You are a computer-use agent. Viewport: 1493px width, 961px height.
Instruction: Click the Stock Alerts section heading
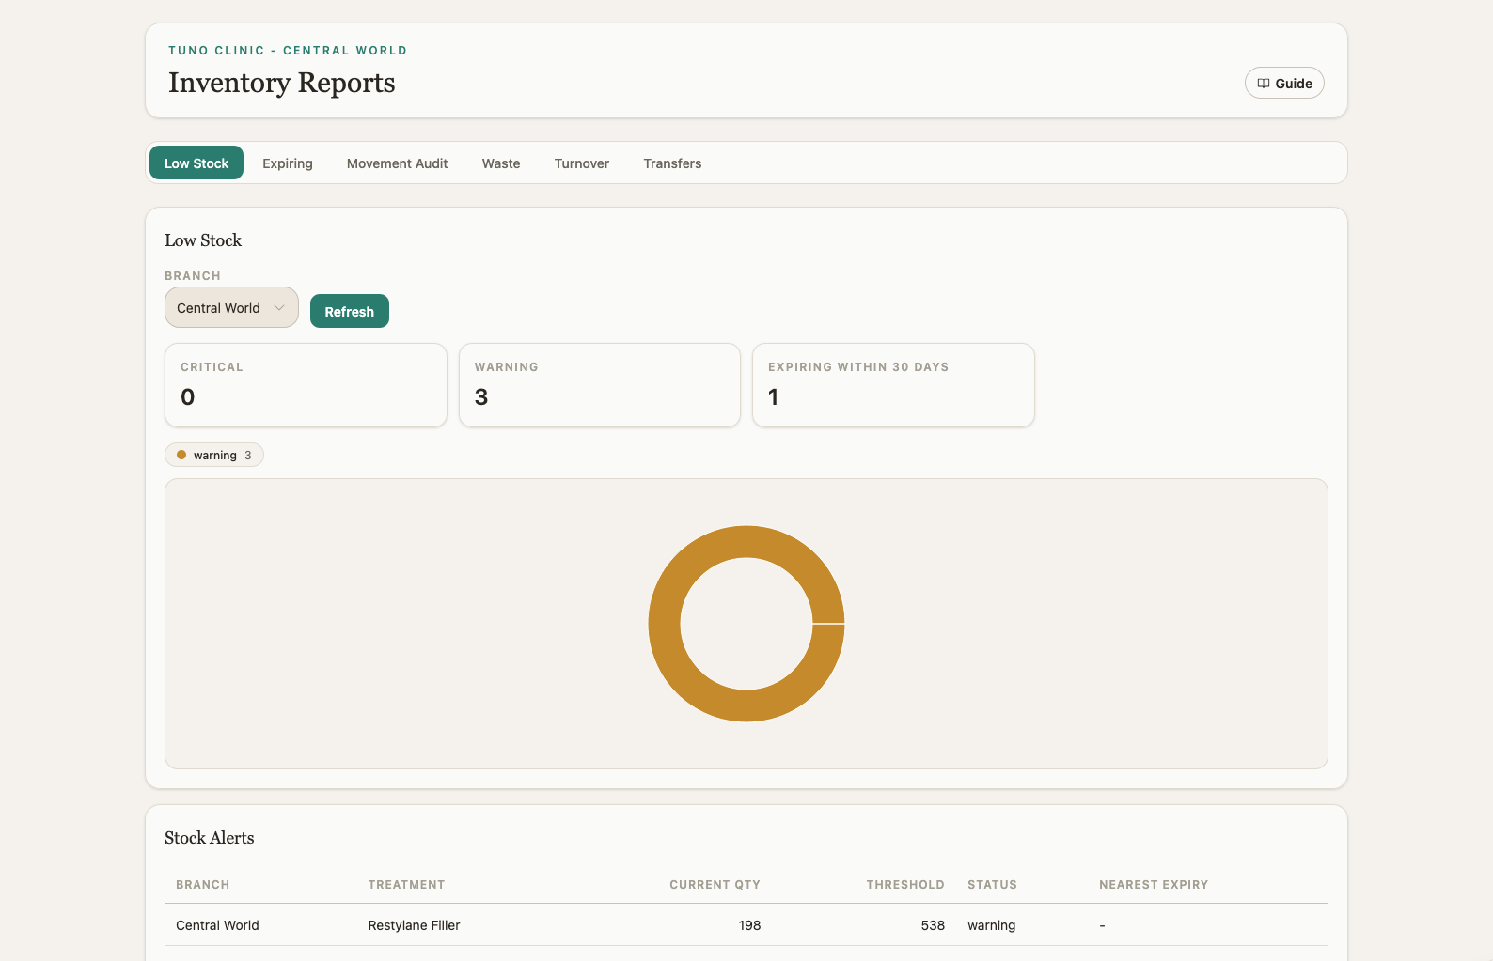(x=210, y=838)
